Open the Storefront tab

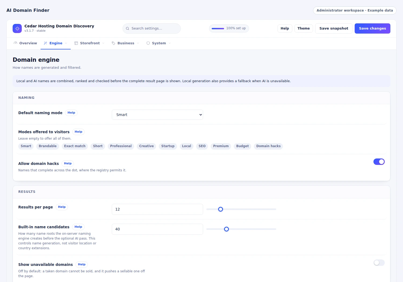[x=89, y=43]
